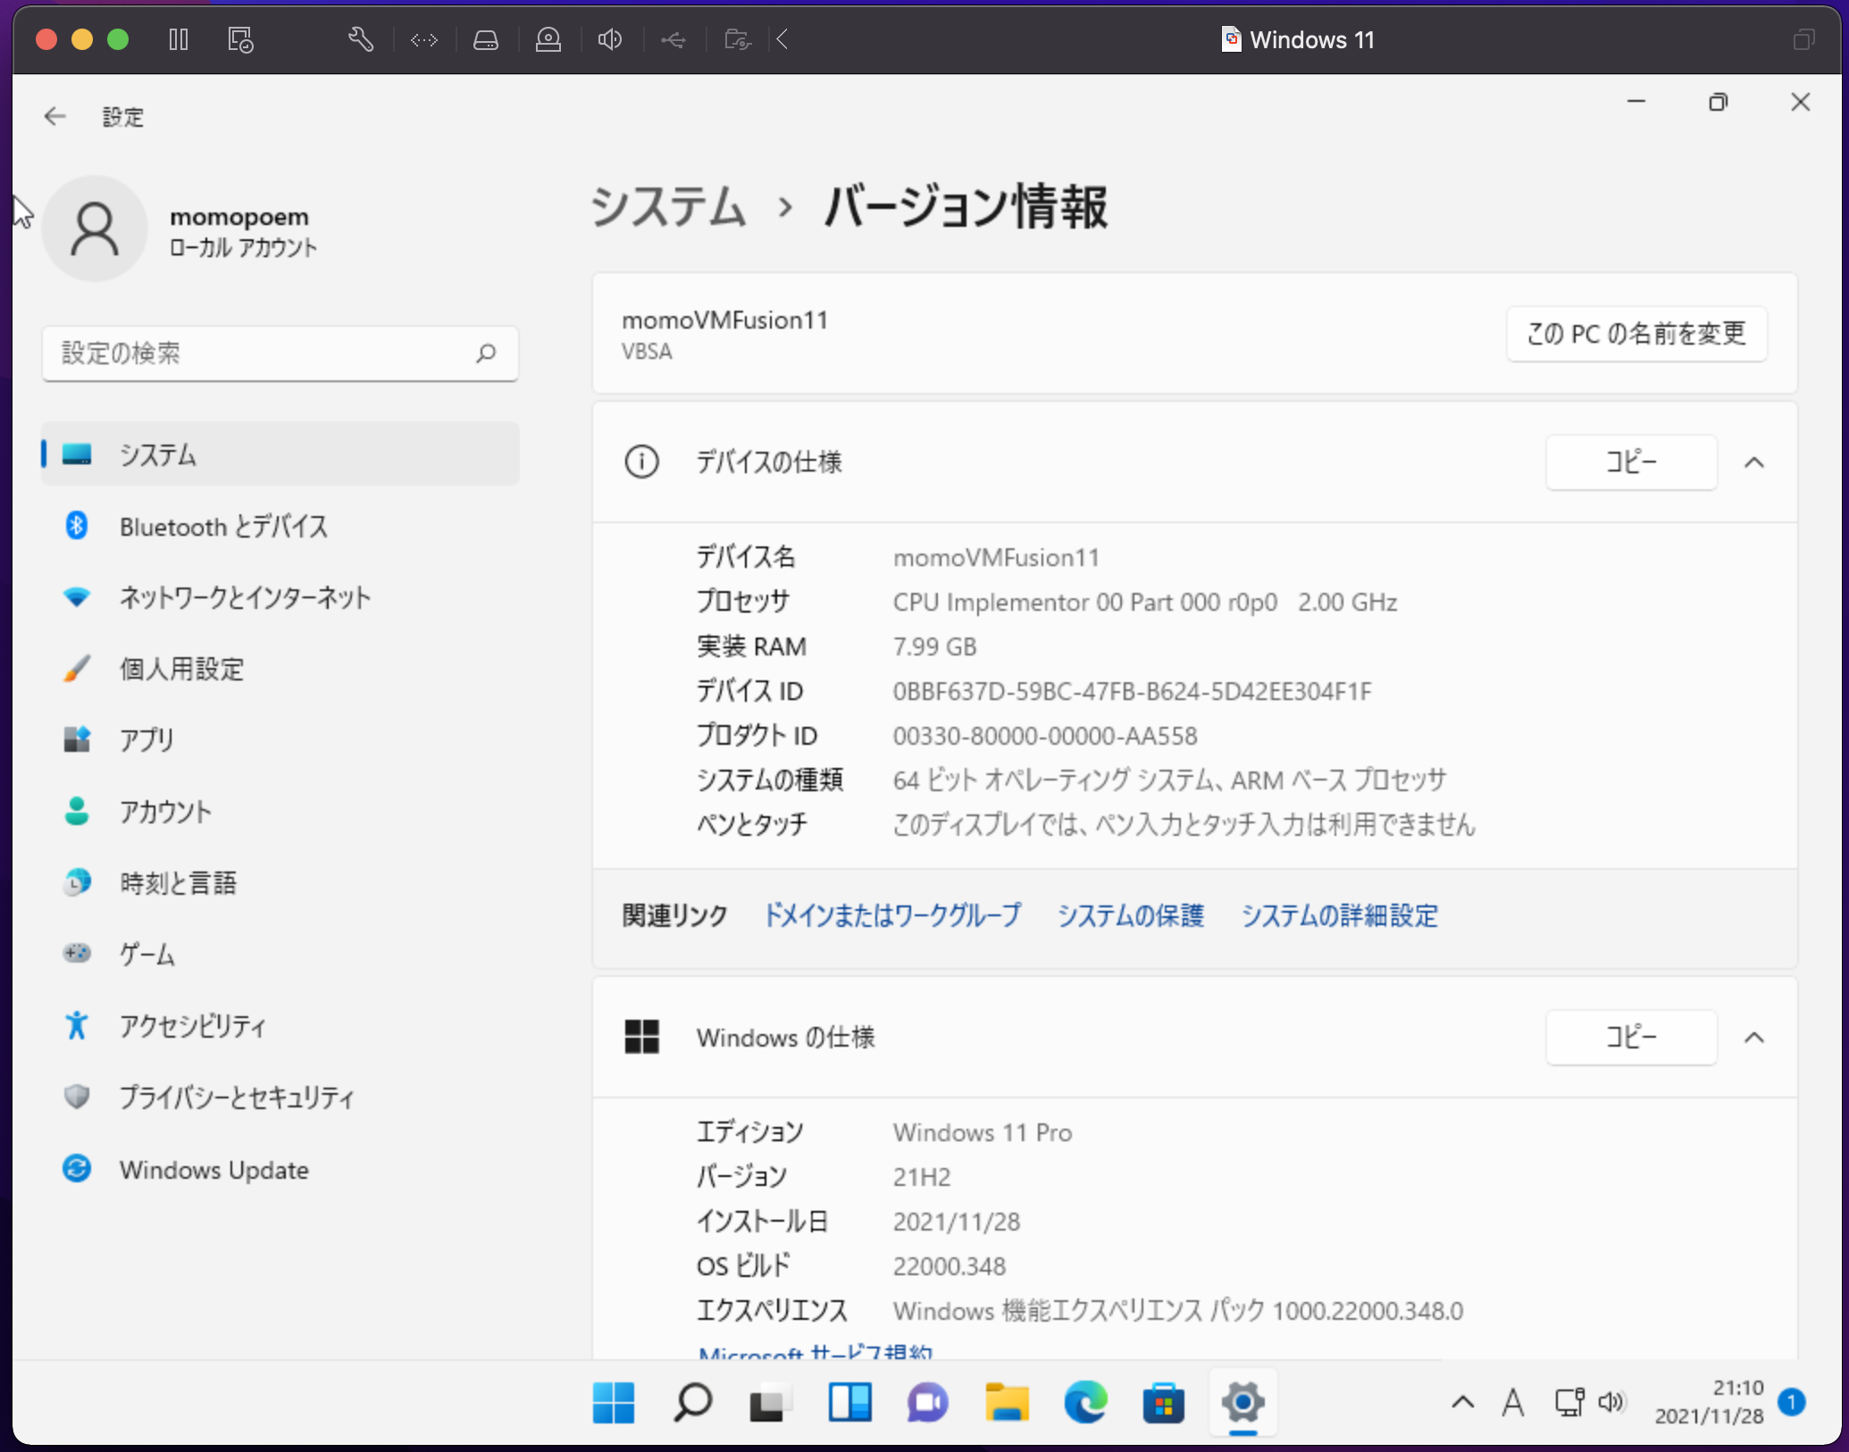Click the device ID value 0BBF637D-59BC-47FB-B624-5D42EE304F1F

point(1132,691)
